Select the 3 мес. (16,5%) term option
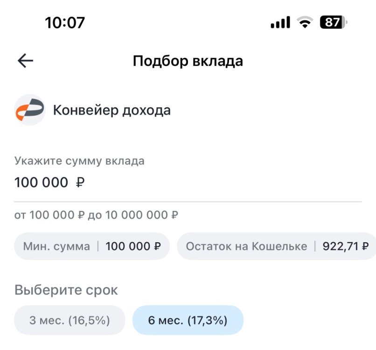Viewport: 376px width, 350px height. point(69,320)
